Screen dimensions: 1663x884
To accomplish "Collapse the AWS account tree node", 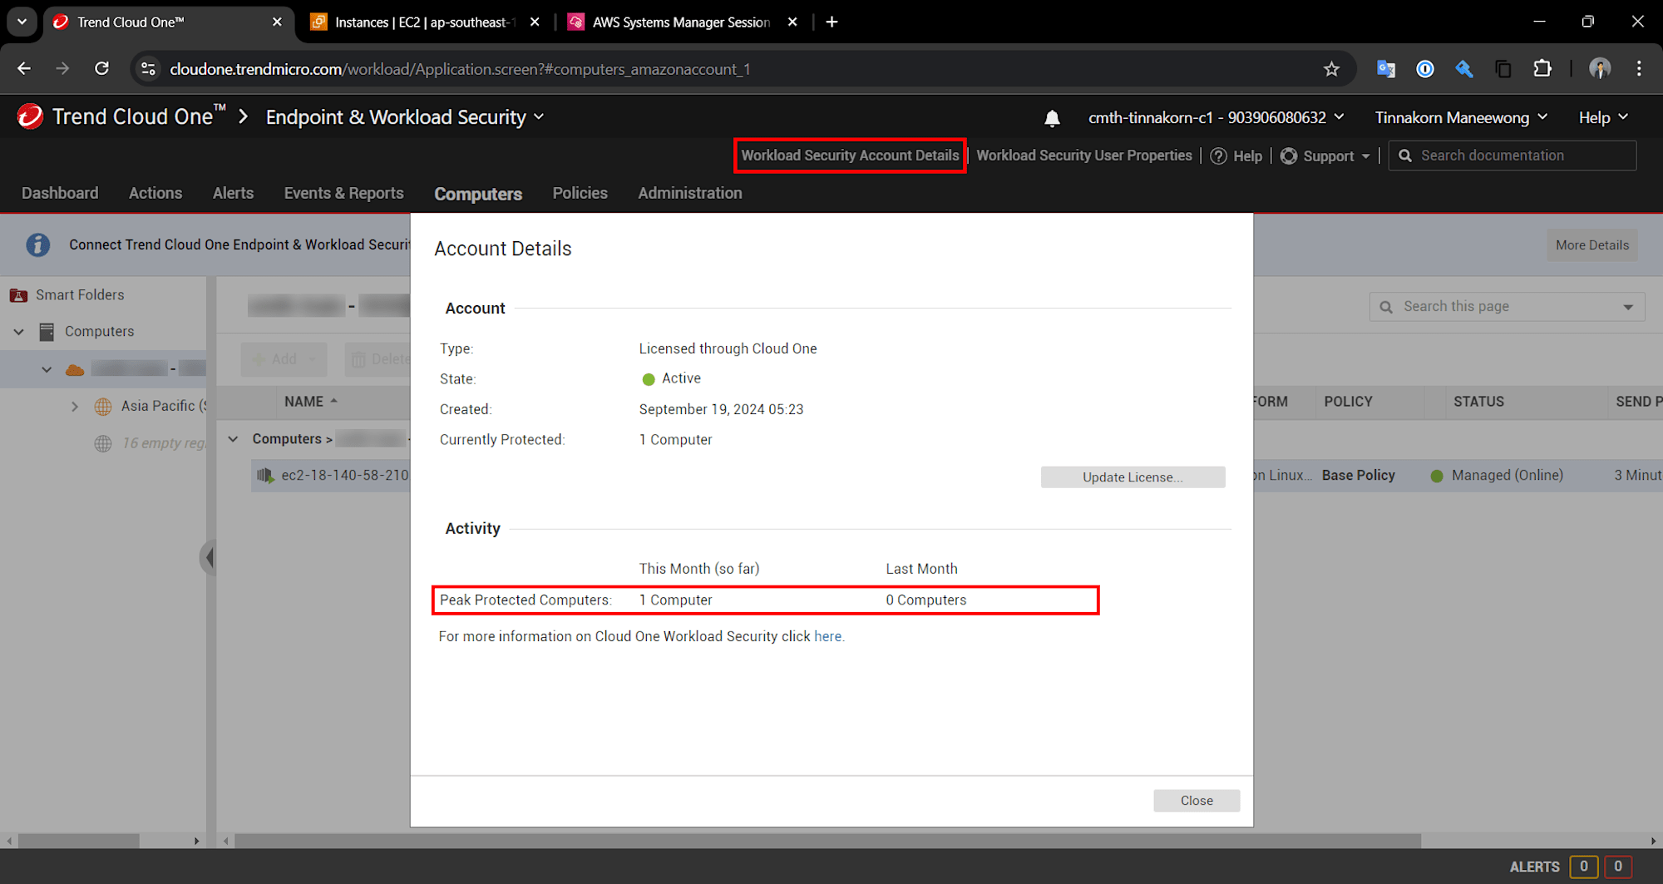I will tap(47, 369).
